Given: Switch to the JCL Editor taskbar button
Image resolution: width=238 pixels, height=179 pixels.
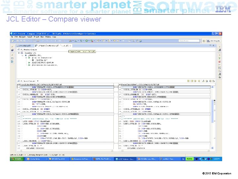Looking at the screenshot, I should click(147, 159).
